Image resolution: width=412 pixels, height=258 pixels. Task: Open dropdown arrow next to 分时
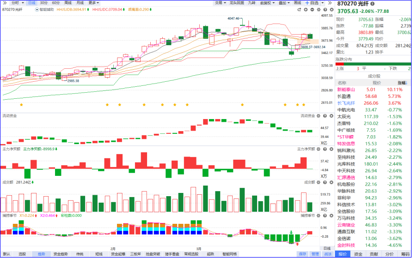23,3
